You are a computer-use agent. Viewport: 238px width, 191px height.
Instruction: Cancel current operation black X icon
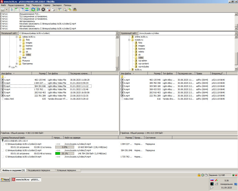[43, 10]
